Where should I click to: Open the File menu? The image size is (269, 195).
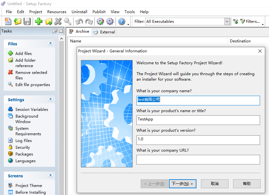(9, 12)
